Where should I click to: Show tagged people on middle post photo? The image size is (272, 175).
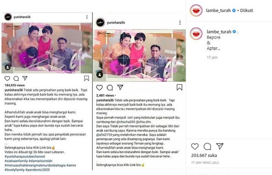pos(99,75)
